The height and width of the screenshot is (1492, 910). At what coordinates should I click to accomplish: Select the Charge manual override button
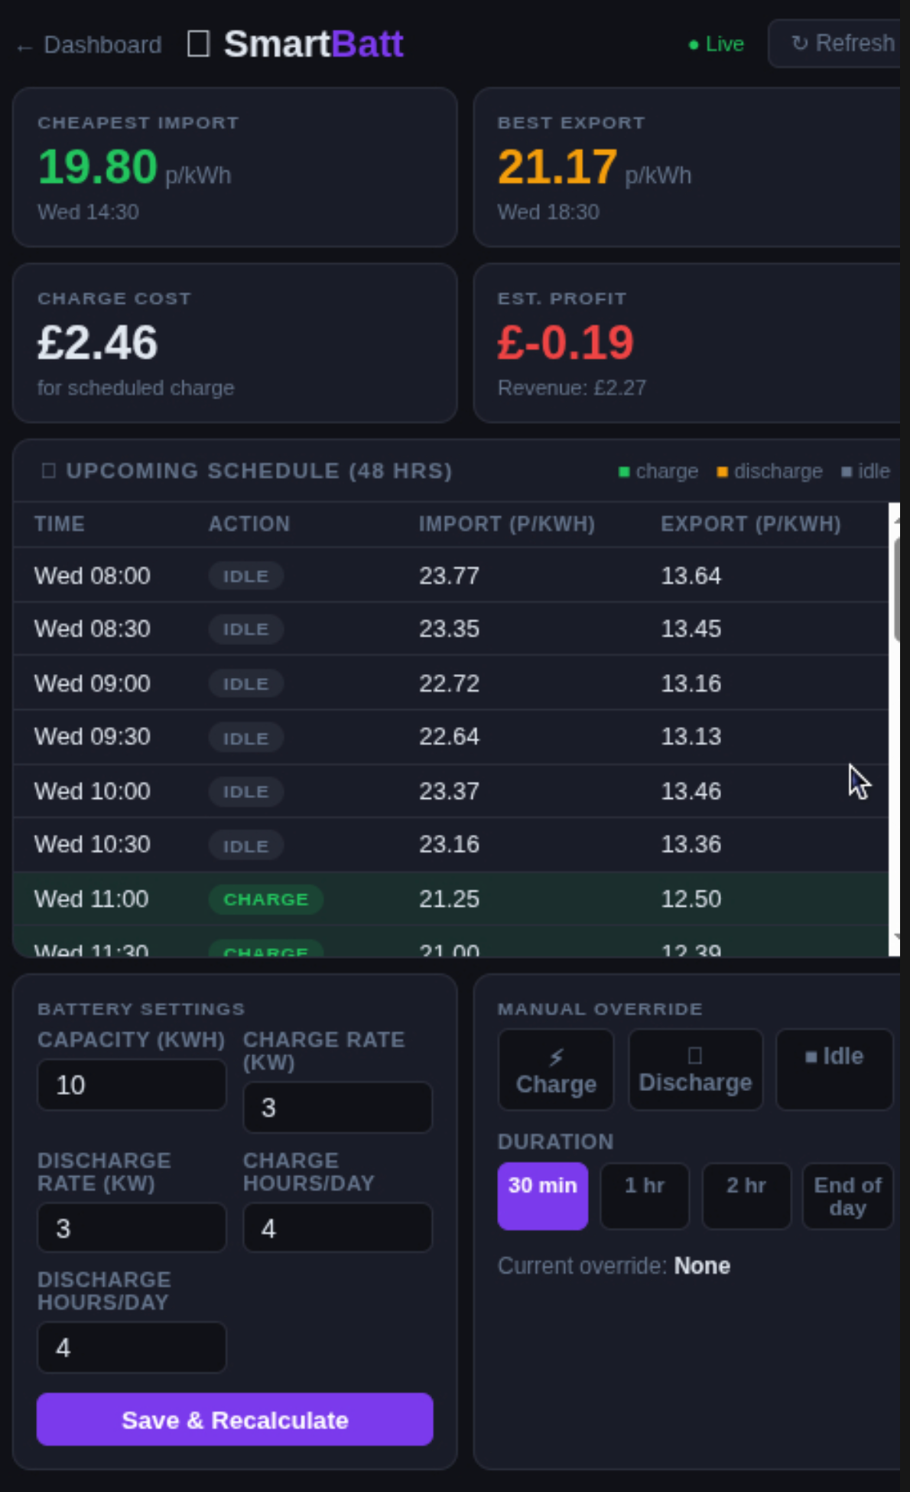(556, 1070)
